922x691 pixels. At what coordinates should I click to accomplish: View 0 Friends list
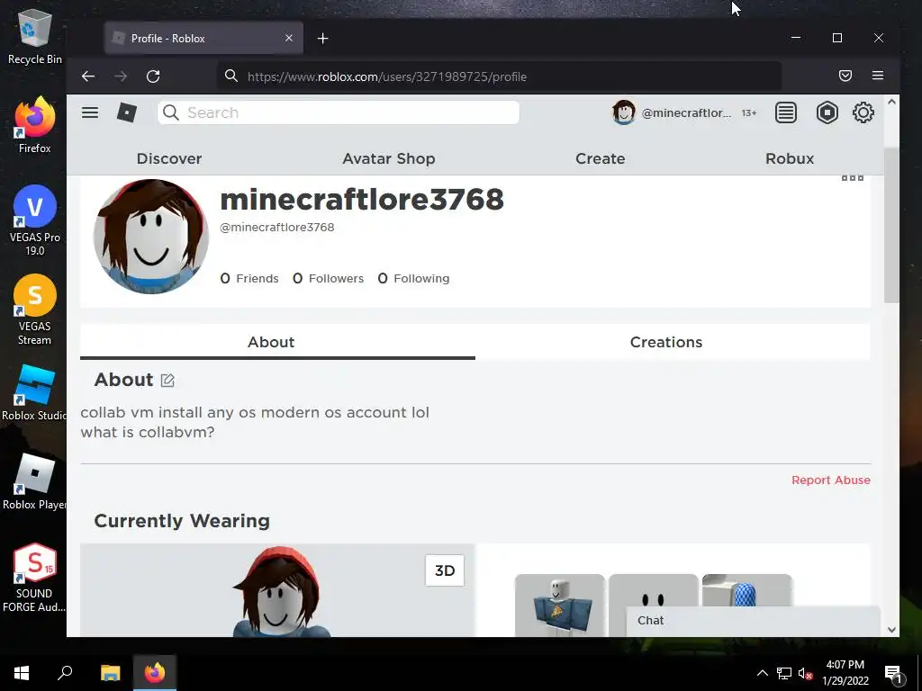249,279
